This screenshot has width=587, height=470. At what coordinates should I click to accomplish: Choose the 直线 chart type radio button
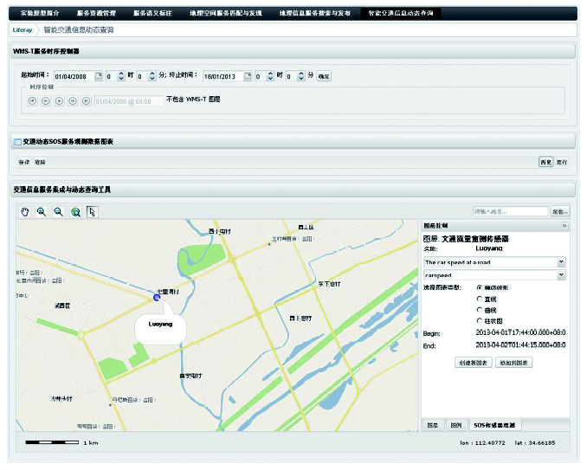pos(480,299)
